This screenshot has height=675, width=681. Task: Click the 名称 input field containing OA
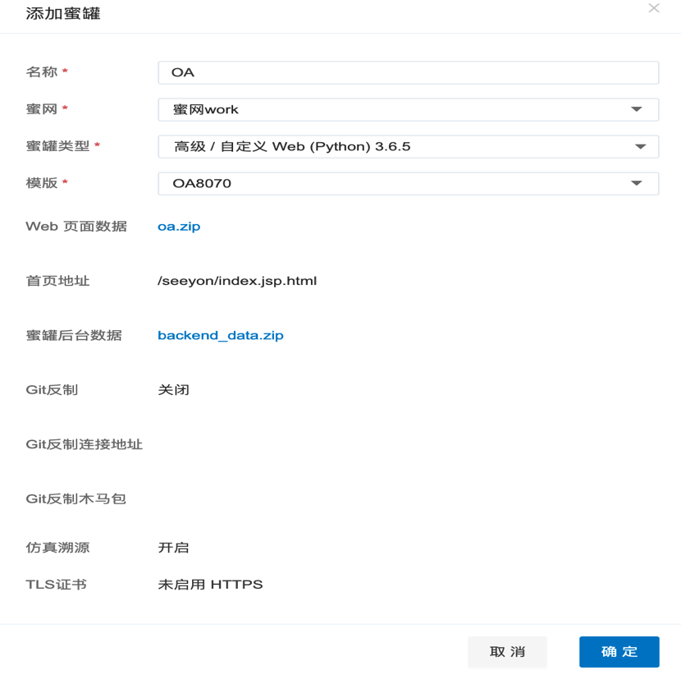point(408,72)
